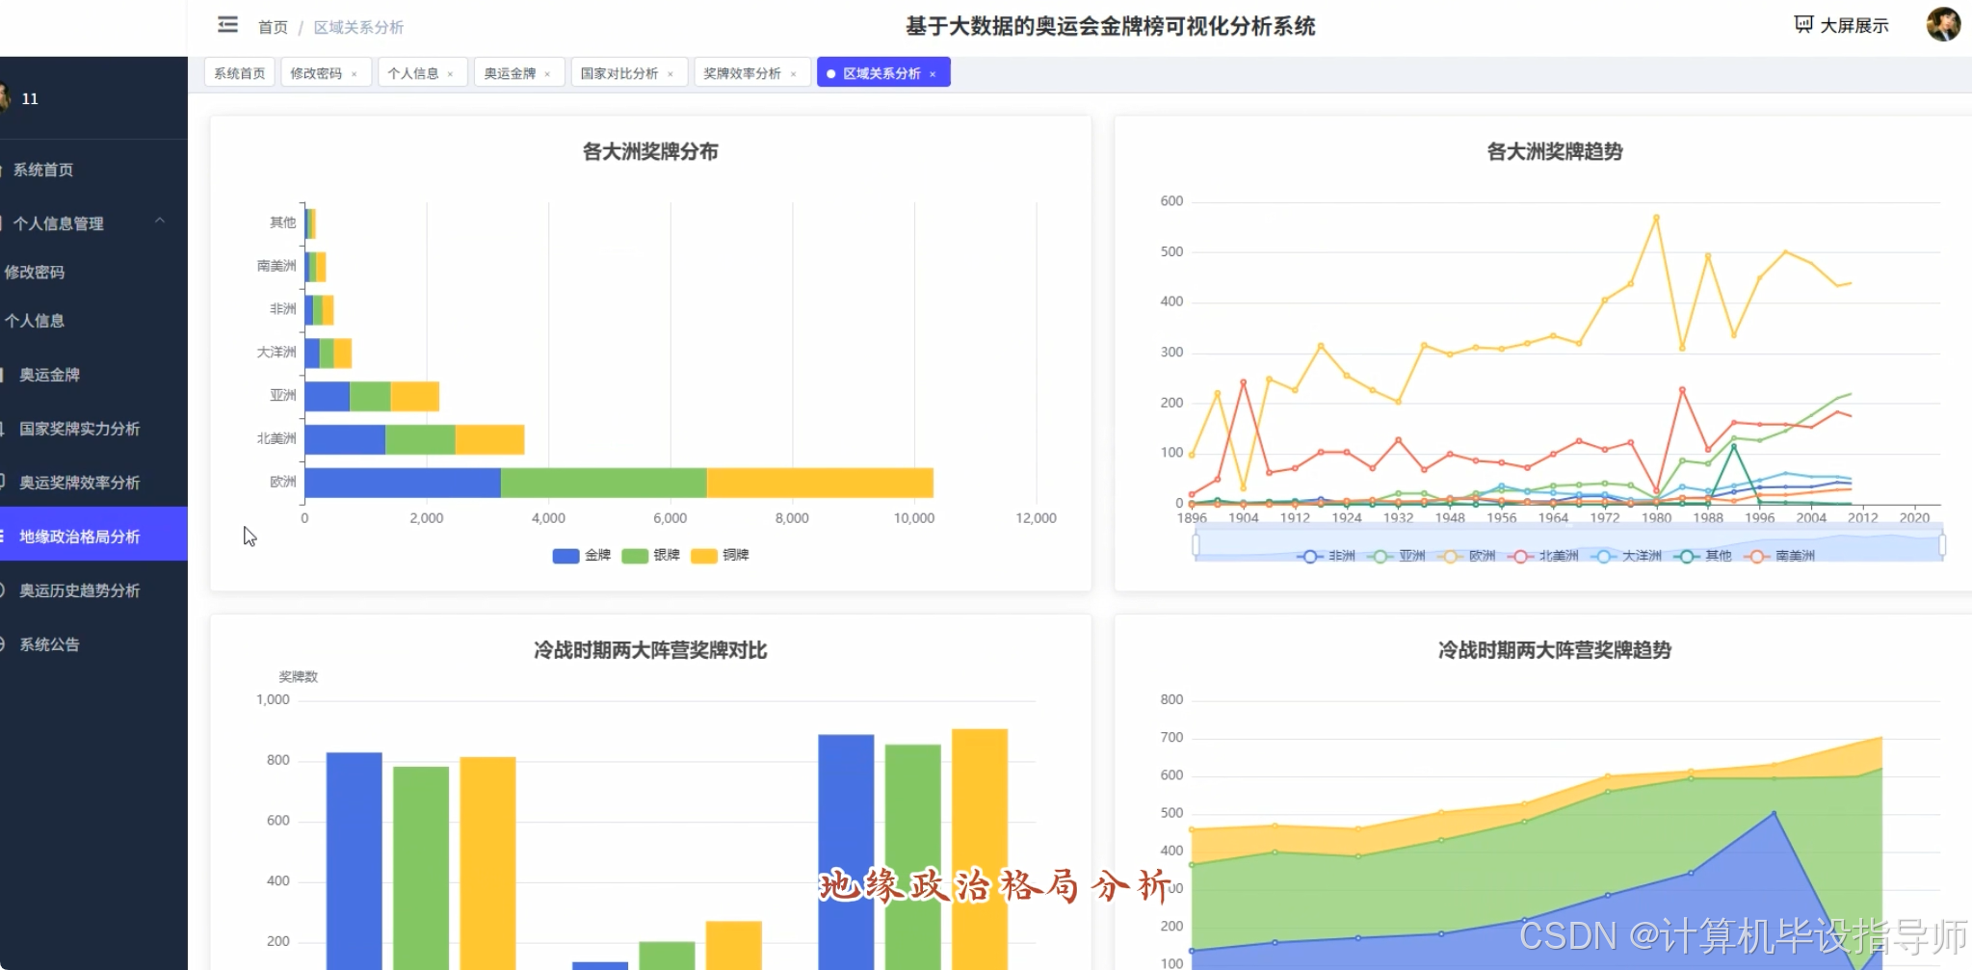Image resolution: width=1972 pixels, height=970 pixels.
Task: Toggle 铜牌 legend in medal distribution chart
Action: pyautogui.click(x=721, y=555)
